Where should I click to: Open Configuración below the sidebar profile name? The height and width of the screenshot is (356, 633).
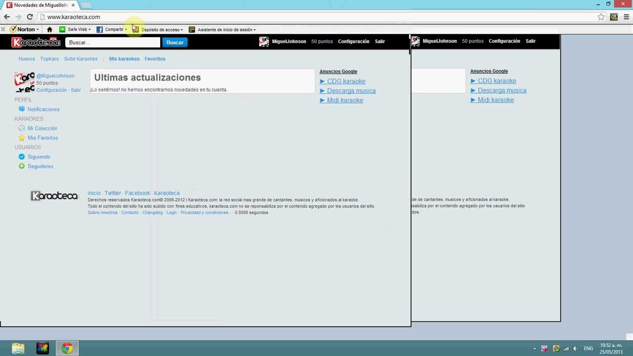51,90
